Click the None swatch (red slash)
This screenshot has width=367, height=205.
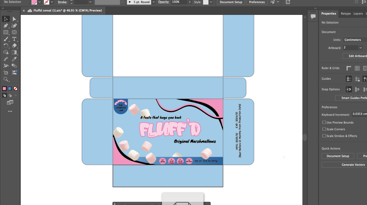pos(15,89)
